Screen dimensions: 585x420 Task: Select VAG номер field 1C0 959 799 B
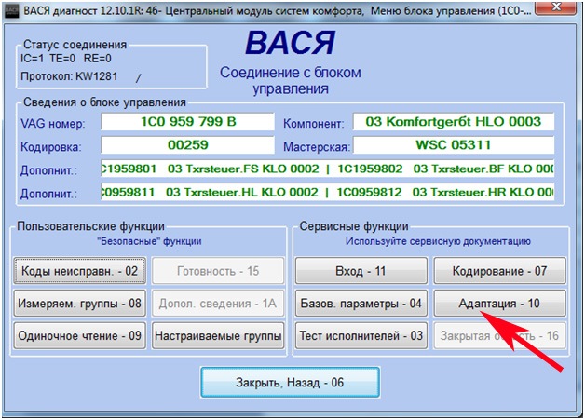187,122
